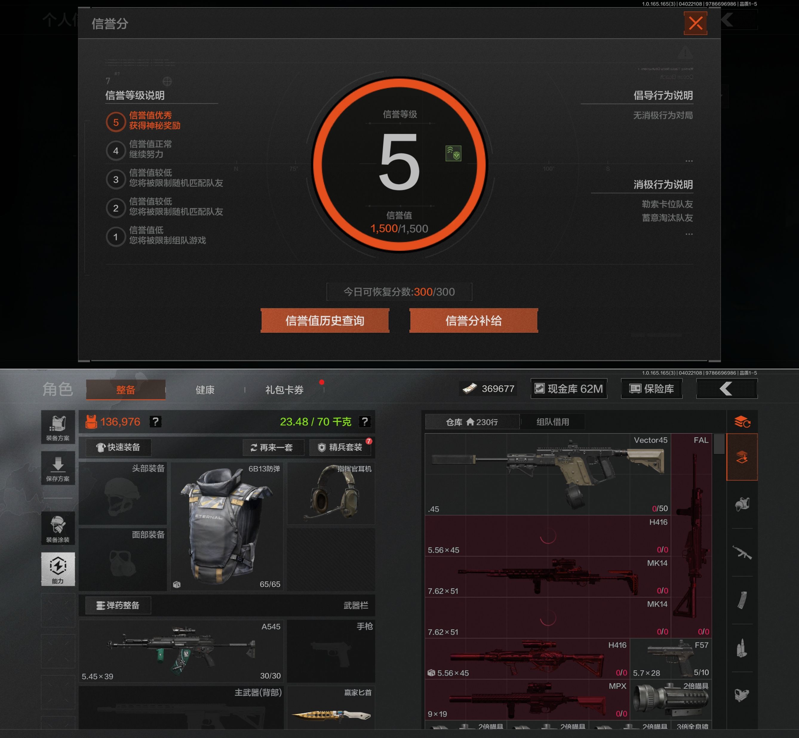Filter warehouse by rifle weapon icon
This screenshot has height=738, width=799.
pos(742,553)
